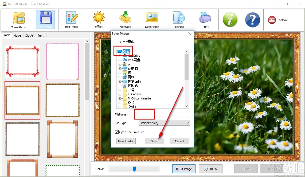305x177 pixels.
Task: Choose the pink border frame thumbnail
Action: 62,61
